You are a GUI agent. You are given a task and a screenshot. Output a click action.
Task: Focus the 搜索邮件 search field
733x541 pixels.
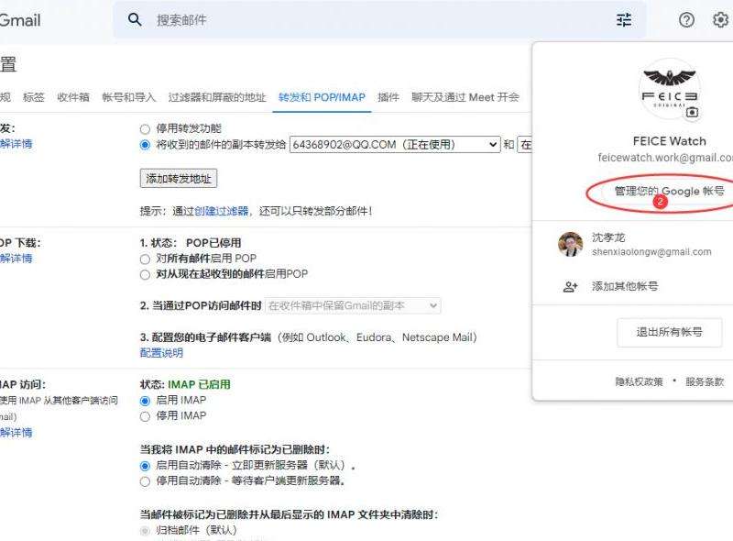pos(378,19)
